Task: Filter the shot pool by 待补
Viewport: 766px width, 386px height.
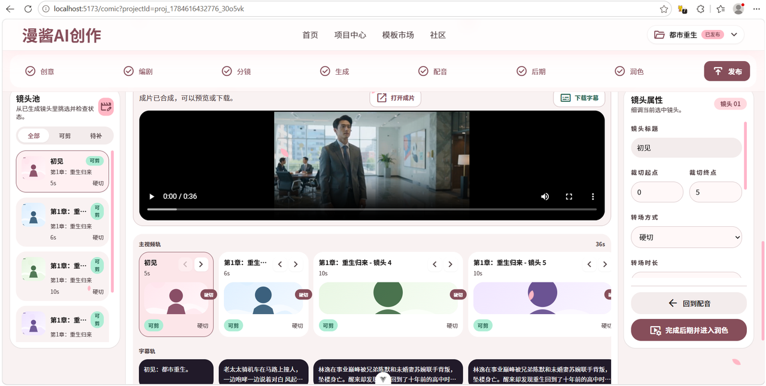Action: tap(96, 136)
